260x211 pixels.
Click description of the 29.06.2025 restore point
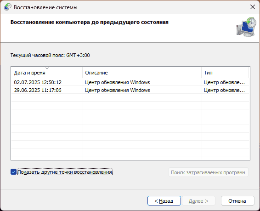118,90
